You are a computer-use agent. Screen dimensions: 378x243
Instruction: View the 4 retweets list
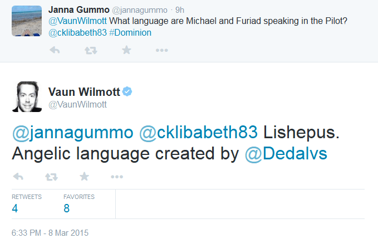(x=15, y=208)
